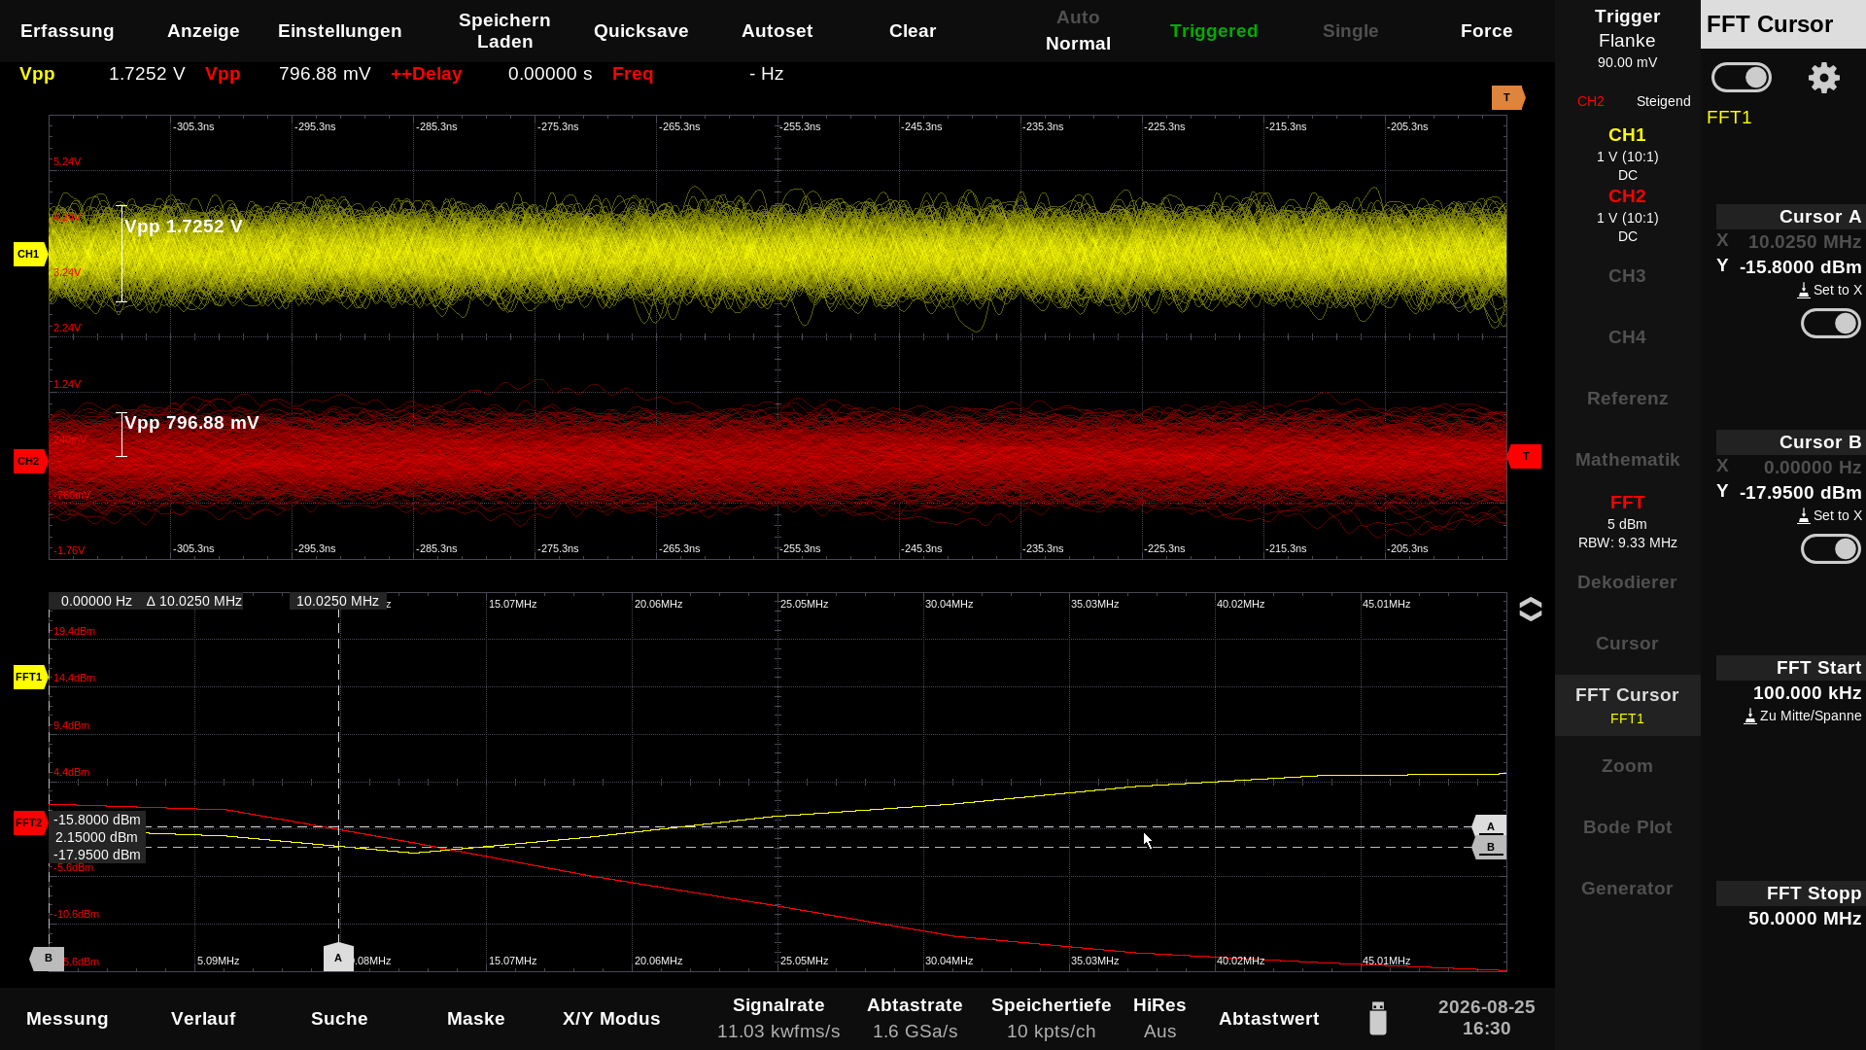Open the FFT1 source selector
Viewport: 1866px width, 1050px height.
(x=1729, y=118)
